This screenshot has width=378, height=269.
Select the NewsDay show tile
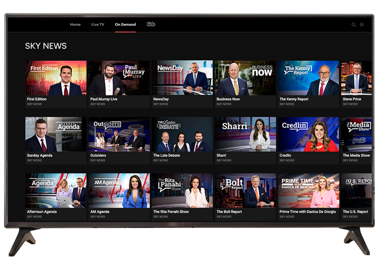click(182, 78)
